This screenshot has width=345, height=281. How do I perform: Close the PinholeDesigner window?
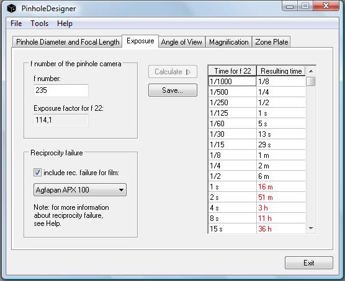tap(326, 6)
